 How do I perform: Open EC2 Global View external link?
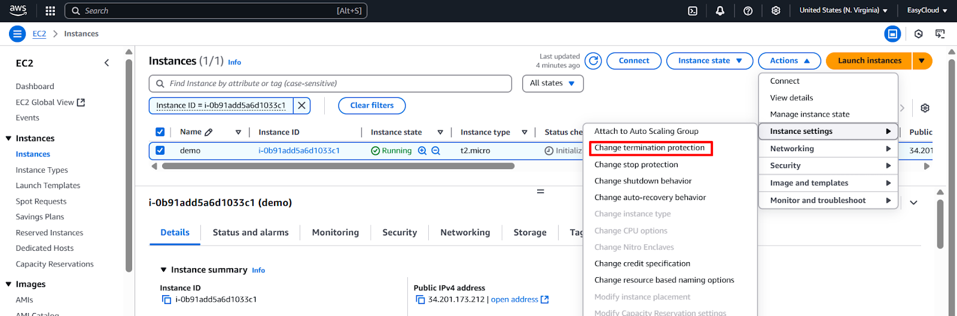click(50, 102)
